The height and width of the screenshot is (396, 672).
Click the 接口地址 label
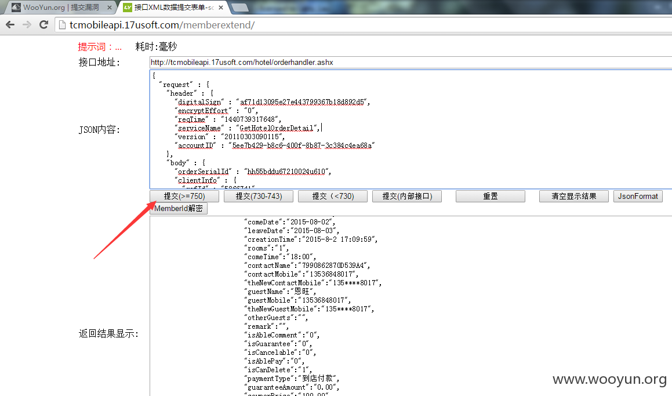pos(99,62)
